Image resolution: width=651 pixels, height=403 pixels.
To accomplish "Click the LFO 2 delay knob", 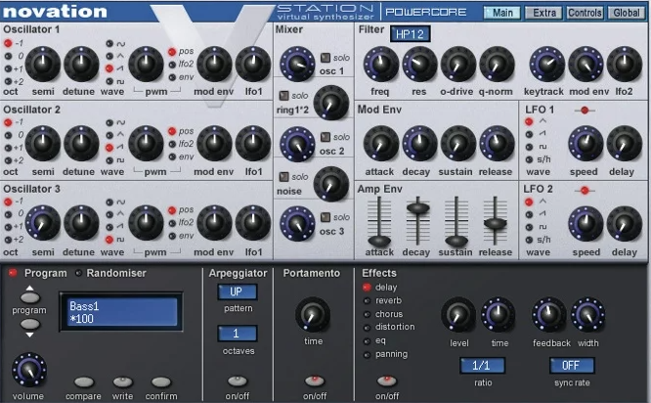I will pos(625,224).
